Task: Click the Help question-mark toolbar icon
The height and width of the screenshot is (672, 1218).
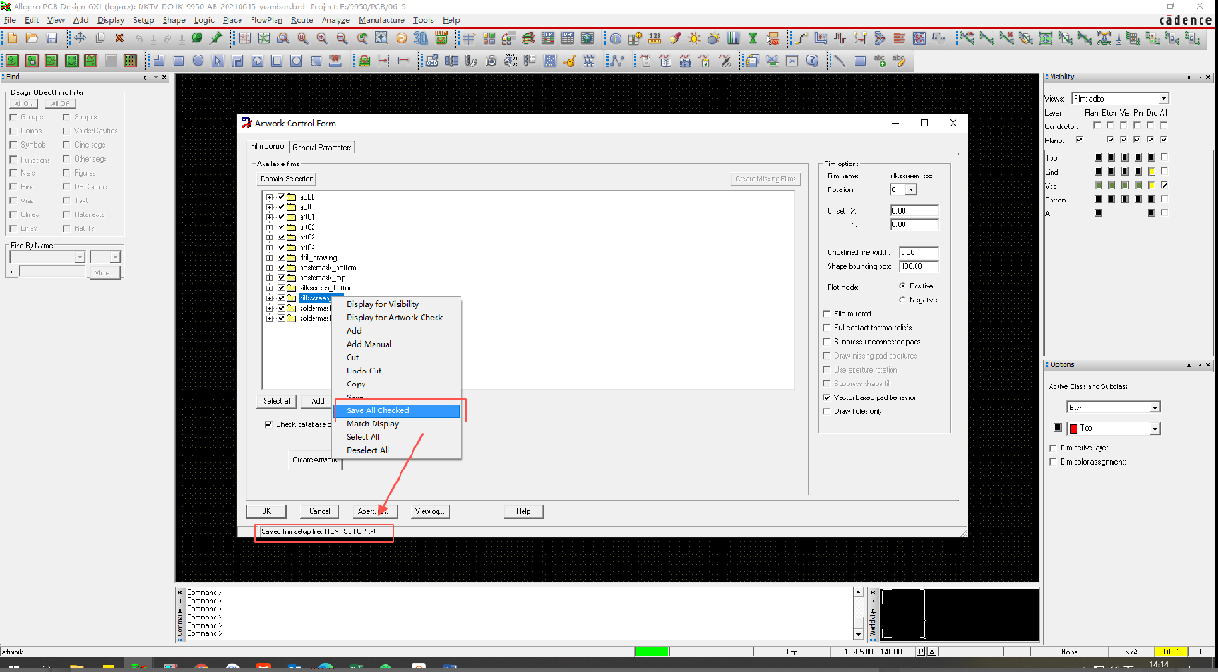Action: (x=812, y=61)
